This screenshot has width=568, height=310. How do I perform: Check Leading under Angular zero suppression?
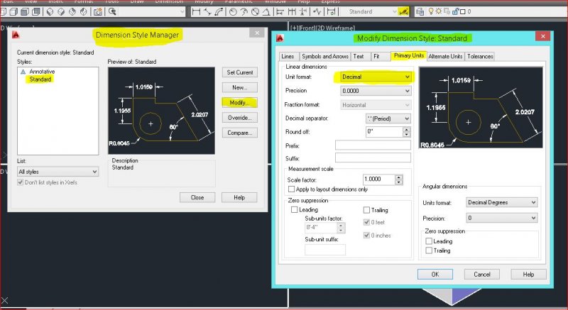(429, 241)
